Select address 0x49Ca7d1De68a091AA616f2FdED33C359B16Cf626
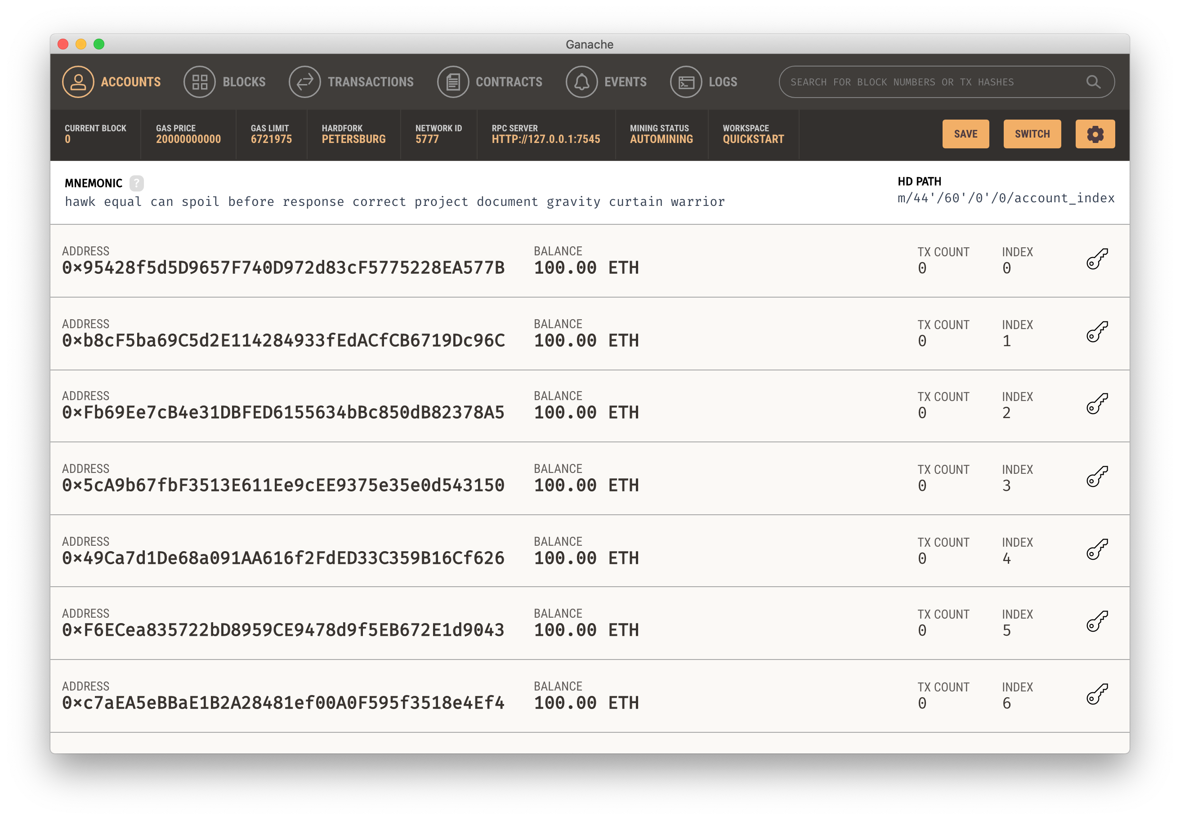This screenshot has width=1180, height=820. [x=283, y=559]
